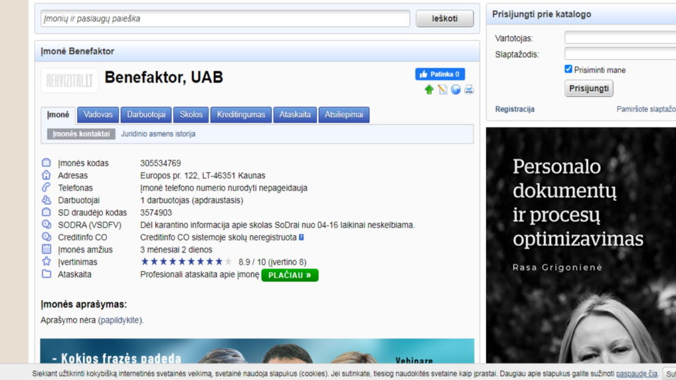
Task: Click the Creditinfo CO help question icon
Action: (301, 237)
